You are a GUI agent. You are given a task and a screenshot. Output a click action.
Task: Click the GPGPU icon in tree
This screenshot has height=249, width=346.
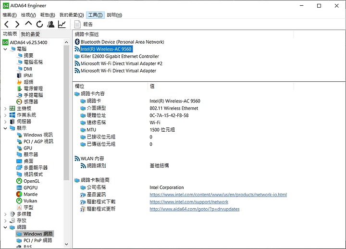(19, 187)
